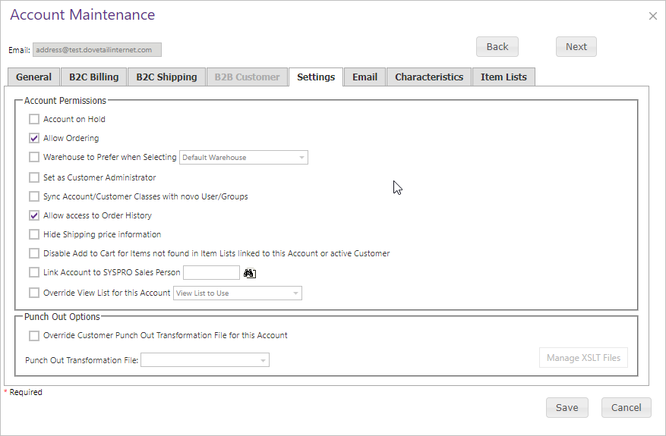
Task: Go to the Item Lists tab
Action: 503,77
